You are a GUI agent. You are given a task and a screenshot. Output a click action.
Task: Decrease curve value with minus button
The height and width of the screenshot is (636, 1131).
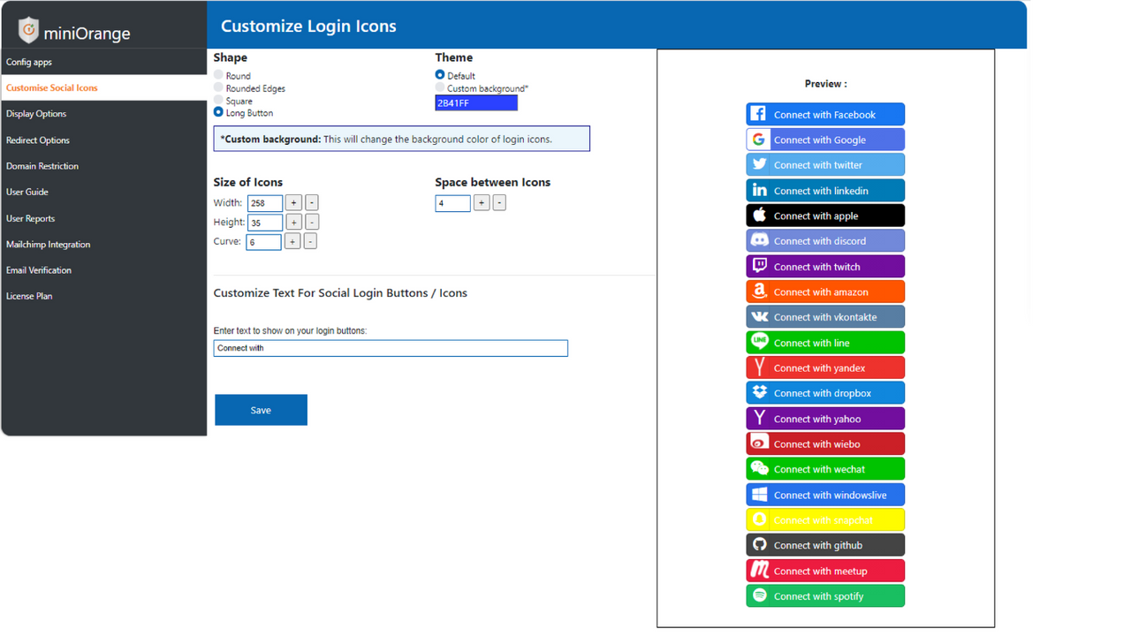coord(310,241)
